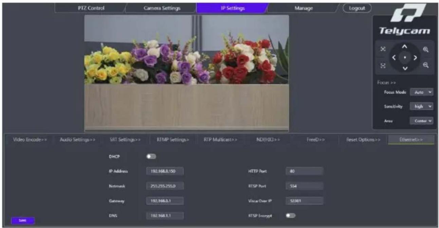
Task: Click the IP Address field
Action: pyautogui.click(x=165, y=171)
